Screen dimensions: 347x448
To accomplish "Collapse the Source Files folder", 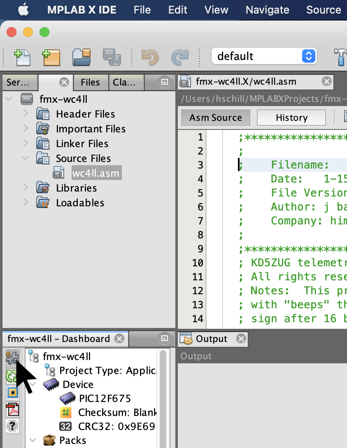I will click(26, 158).
